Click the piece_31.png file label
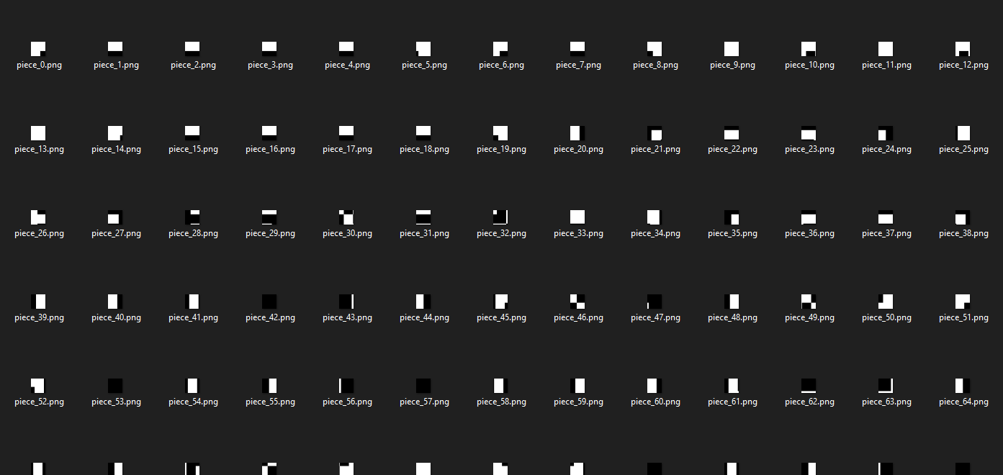Image resolution: width=1003 pixels, height=475 pixels. [x=424, y=233]
